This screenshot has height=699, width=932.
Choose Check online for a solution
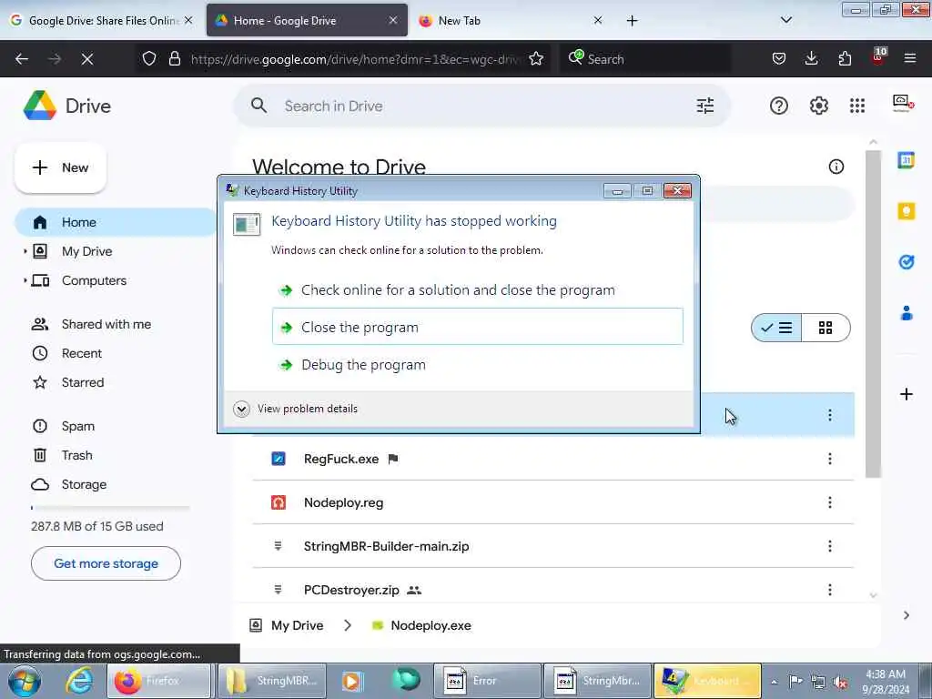point(477,290)
